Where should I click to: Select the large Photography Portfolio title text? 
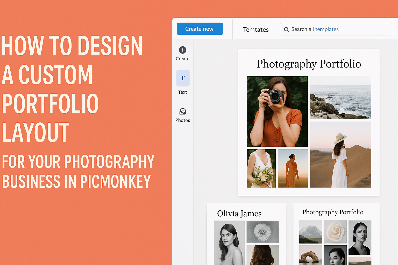click(x=309, y=64)
